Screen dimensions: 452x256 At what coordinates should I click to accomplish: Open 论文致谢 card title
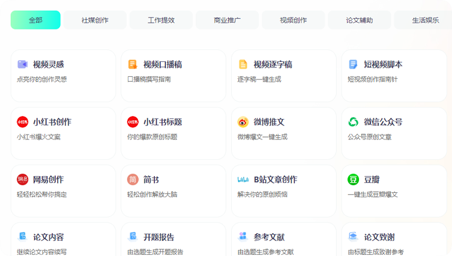379,237
